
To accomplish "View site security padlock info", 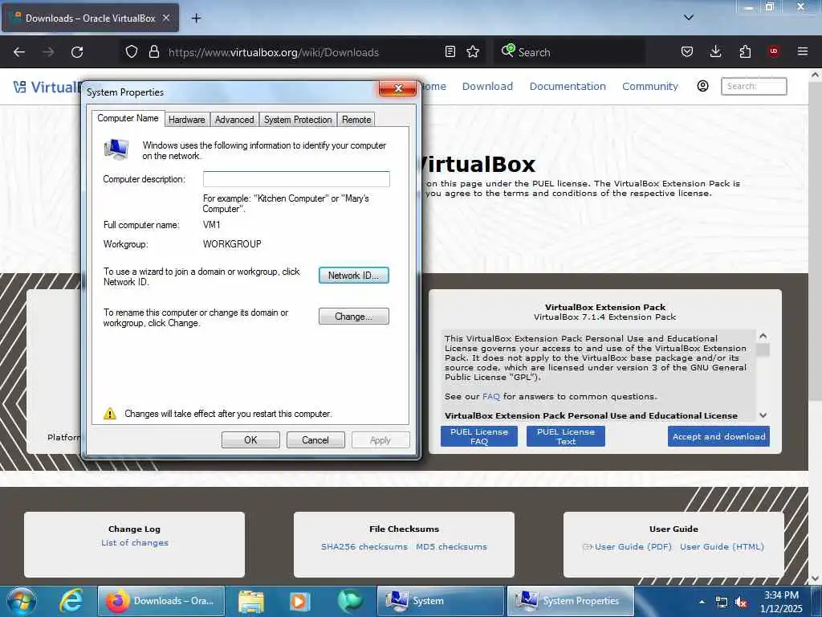I will pyautogui.click(x=153, y=51).
